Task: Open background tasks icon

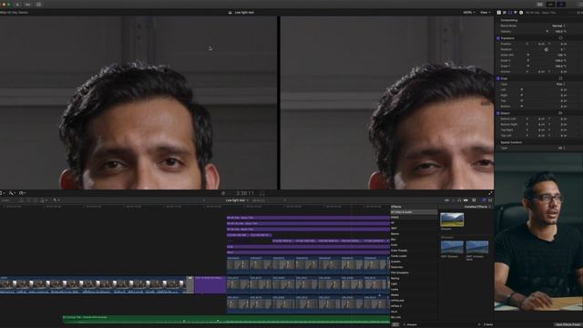Action: coord(38,5)
